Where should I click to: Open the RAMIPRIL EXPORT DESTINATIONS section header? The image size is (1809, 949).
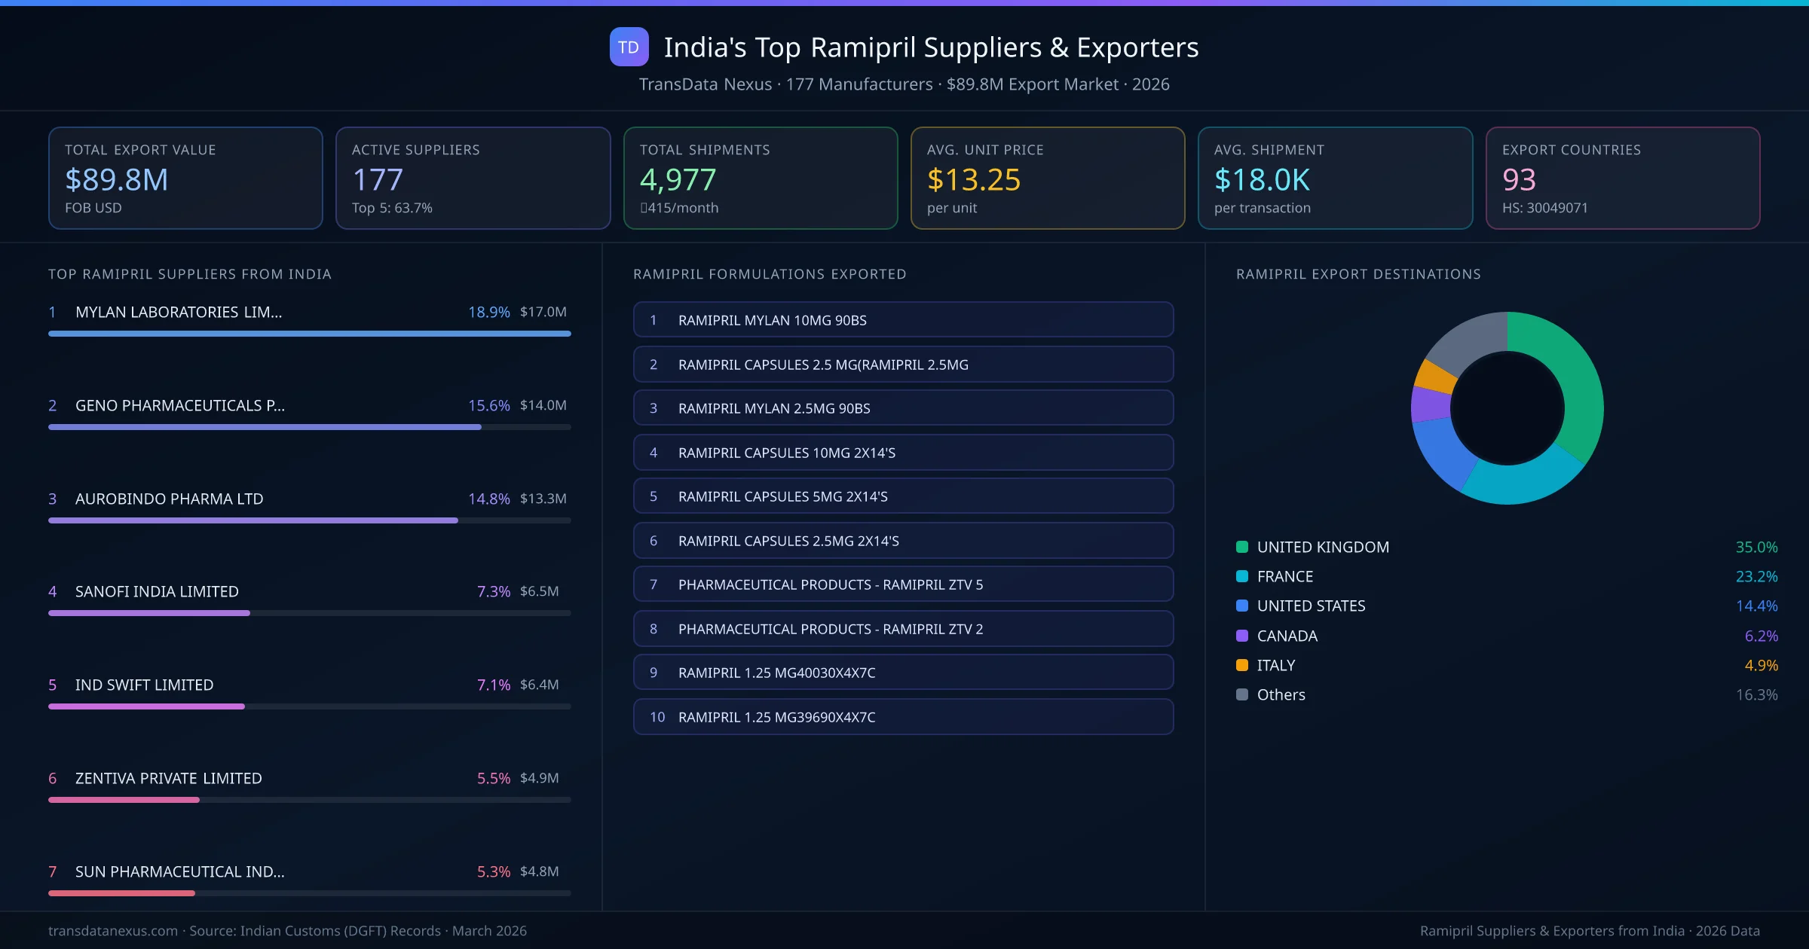1358,274
